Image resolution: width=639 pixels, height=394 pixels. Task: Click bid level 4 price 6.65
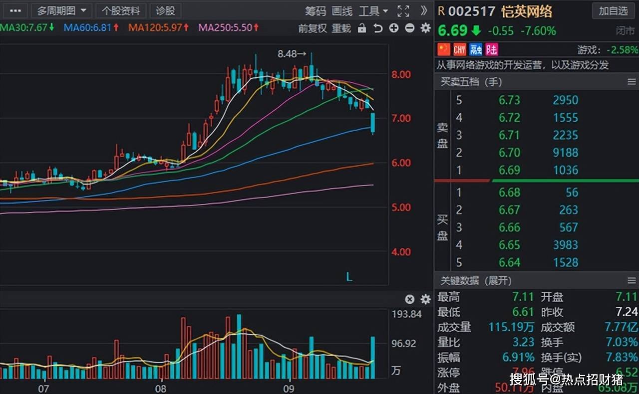tap(509, 245)
